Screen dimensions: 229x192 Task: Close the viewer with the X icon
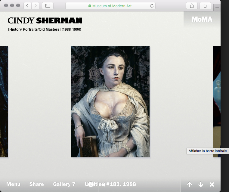tap(212, 184)
